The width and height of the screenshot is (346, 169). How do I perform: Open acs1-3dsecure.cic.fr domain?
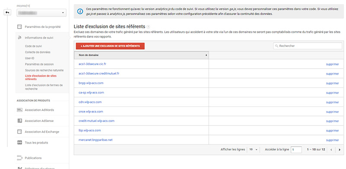[93, 64]
